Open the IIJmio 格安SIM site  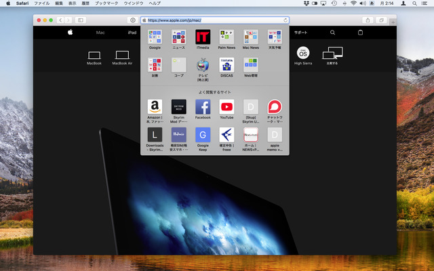pyautogui.click(x=179, y=135)
